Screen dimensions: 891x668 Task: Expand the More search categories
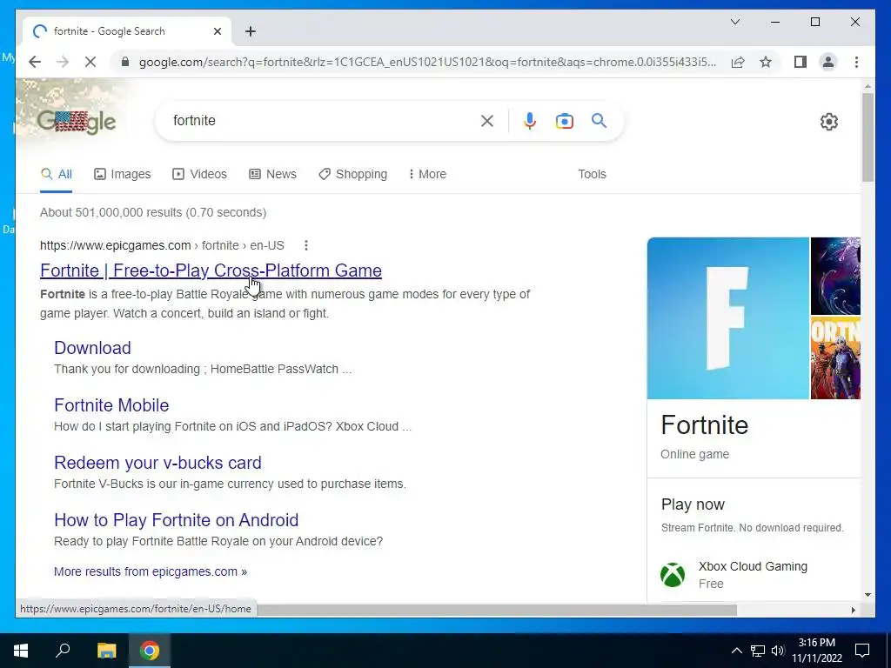click(427, 174)
